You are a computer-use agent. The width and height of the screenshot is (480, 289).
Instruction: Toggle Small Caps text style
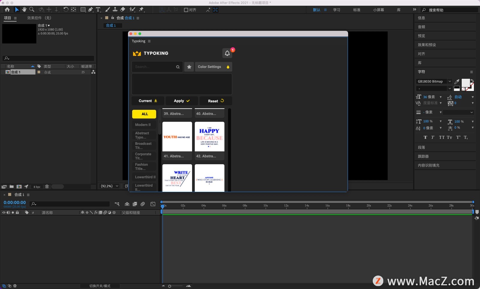[x=449, y=137]
